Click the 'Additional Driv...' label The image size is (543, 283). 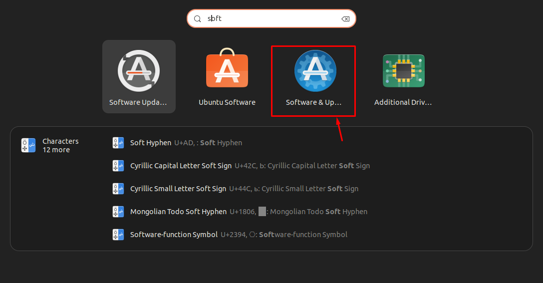403,102
